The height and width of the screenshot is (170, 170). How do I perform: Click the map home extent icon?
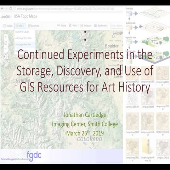pyautogui.click(x=6, y=43)
